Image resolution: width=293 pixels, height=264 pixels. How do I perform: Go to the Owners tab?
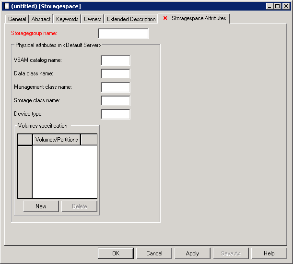point(93,19)
